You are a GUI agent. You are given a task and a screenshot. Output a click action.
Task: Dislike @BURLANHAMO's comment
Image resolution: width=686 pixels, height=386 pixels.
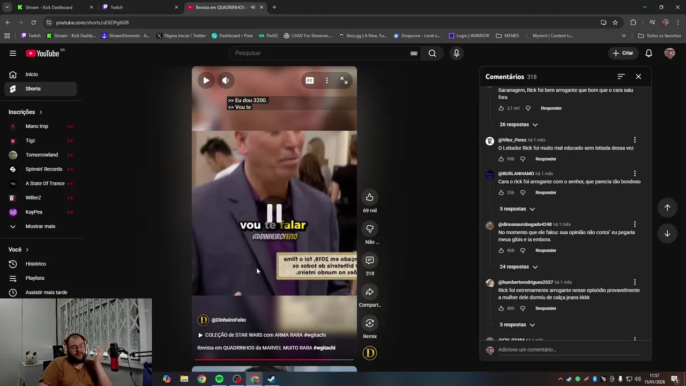[x=523, y=192]
